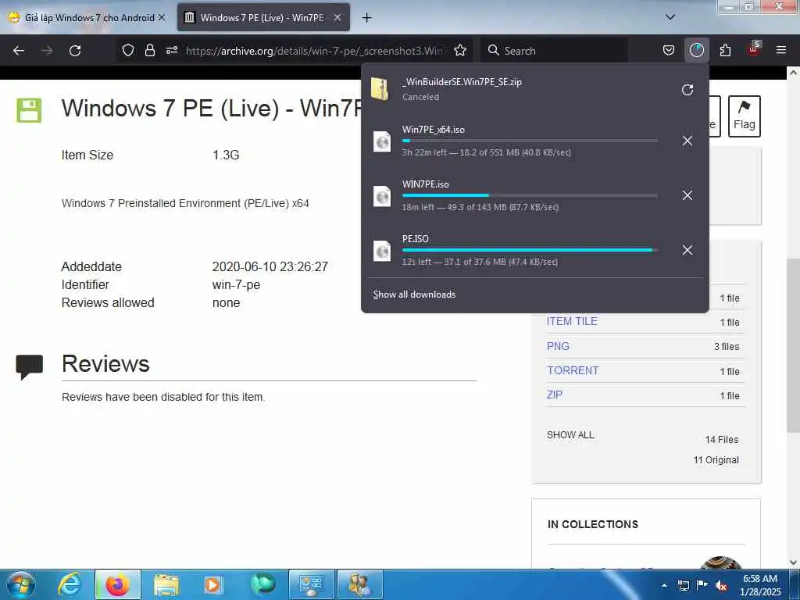Open the ZIP download option
The image size is (800, 600).
tap(555, 395)
